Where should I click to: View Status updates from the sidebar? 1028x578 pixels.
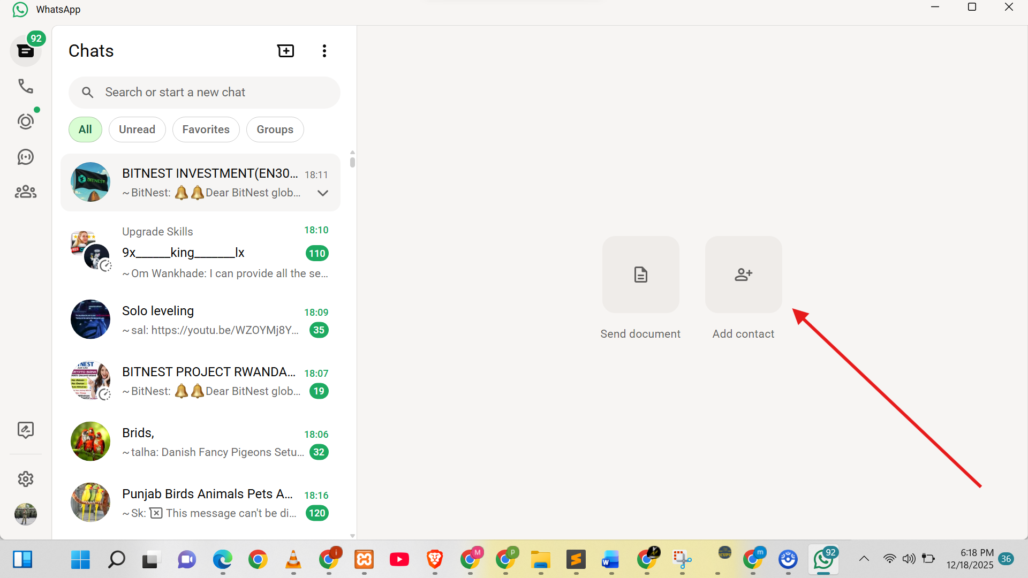click(x=25, y=121)
